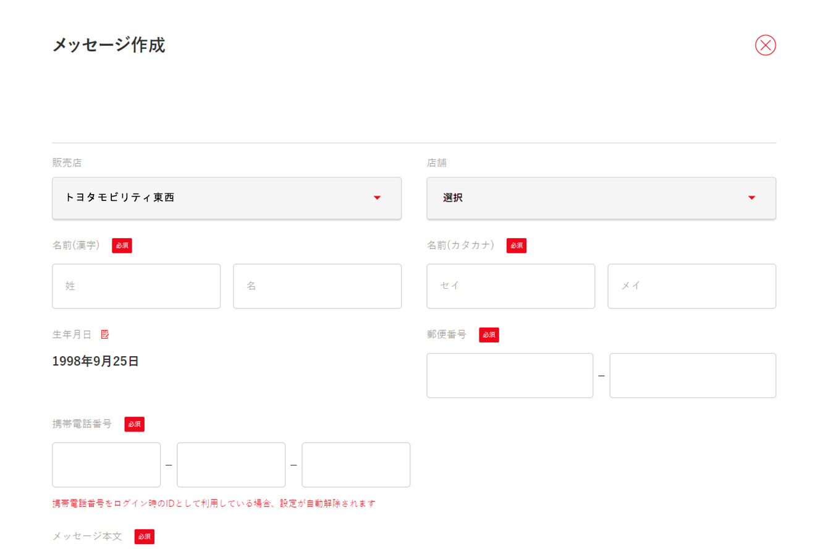
Task: Click the edit icon next to 生年月日
Action: pos(105,334)
